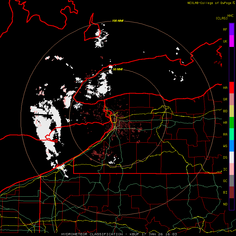Select the white DS legend swatch
236x236 pixels.
[x=232, y=157]
